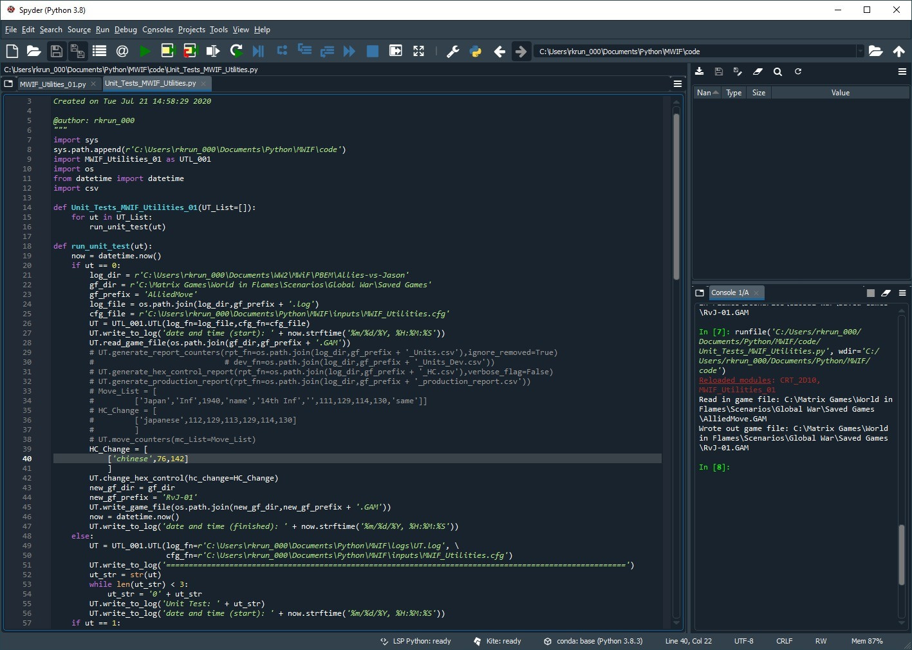Change to parent directory up arrow
Image resolution: width=912 pixels, height=650 pixels.
tap(899, 51)
